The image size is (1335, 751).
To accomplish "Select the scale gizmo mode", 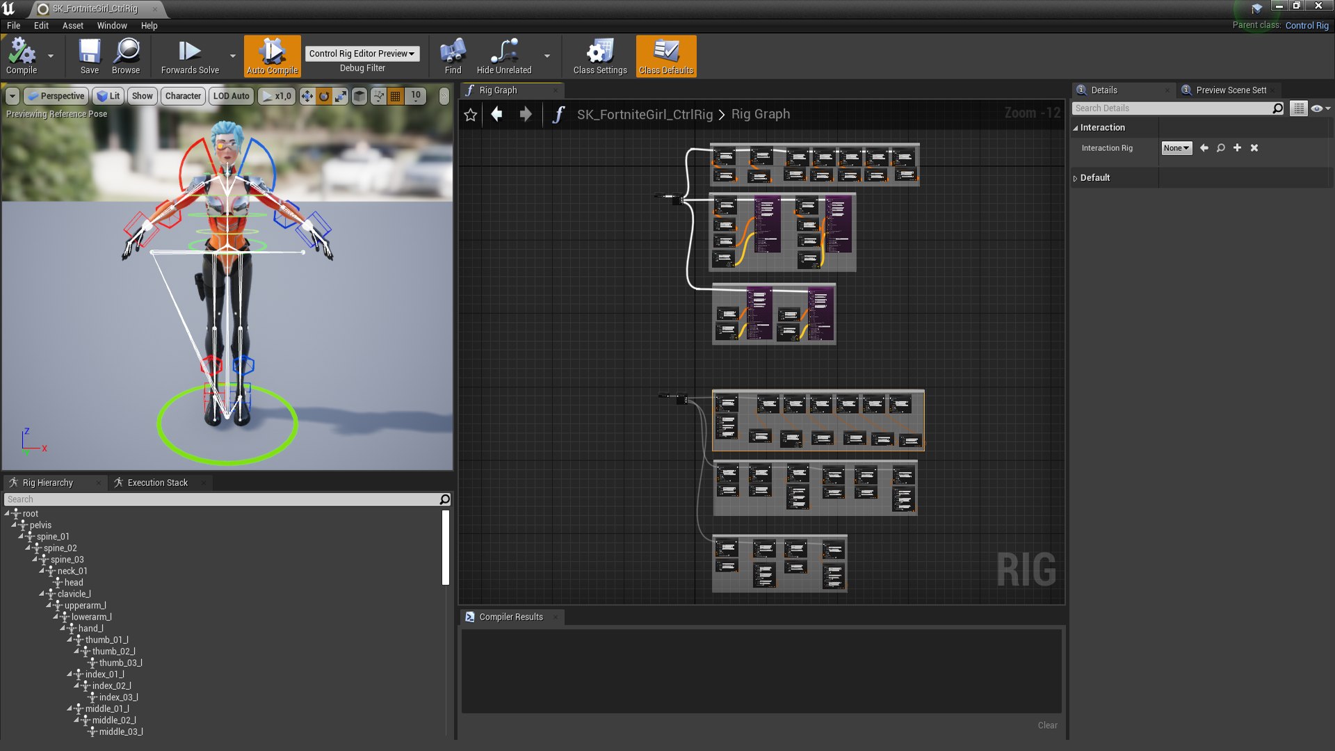I will point(341,96).
